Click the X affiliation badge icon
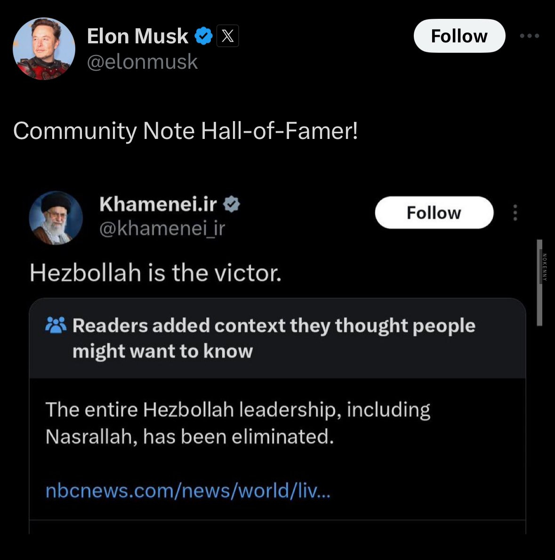 coord(228,36)
